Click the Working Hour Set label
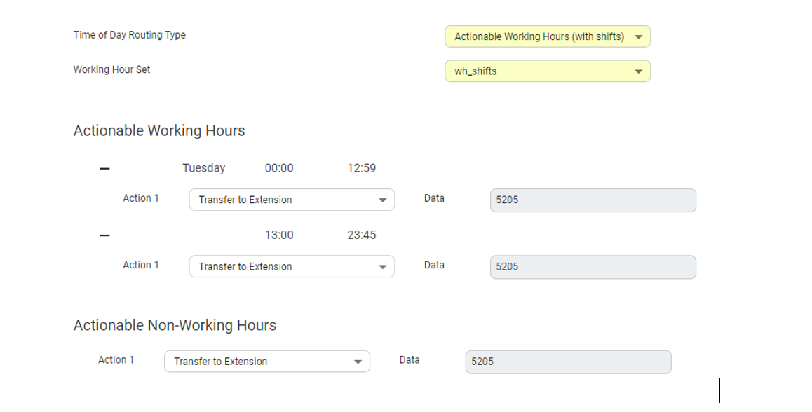Screen dimensions: 812x412 pyautogui.click(x=112, y=69)
